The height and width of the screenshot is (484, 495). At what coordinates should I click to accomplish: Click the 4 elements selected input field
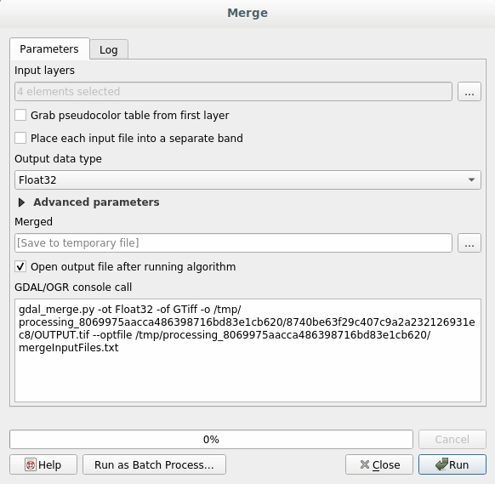pyautogui.click(x=233, y=92)
